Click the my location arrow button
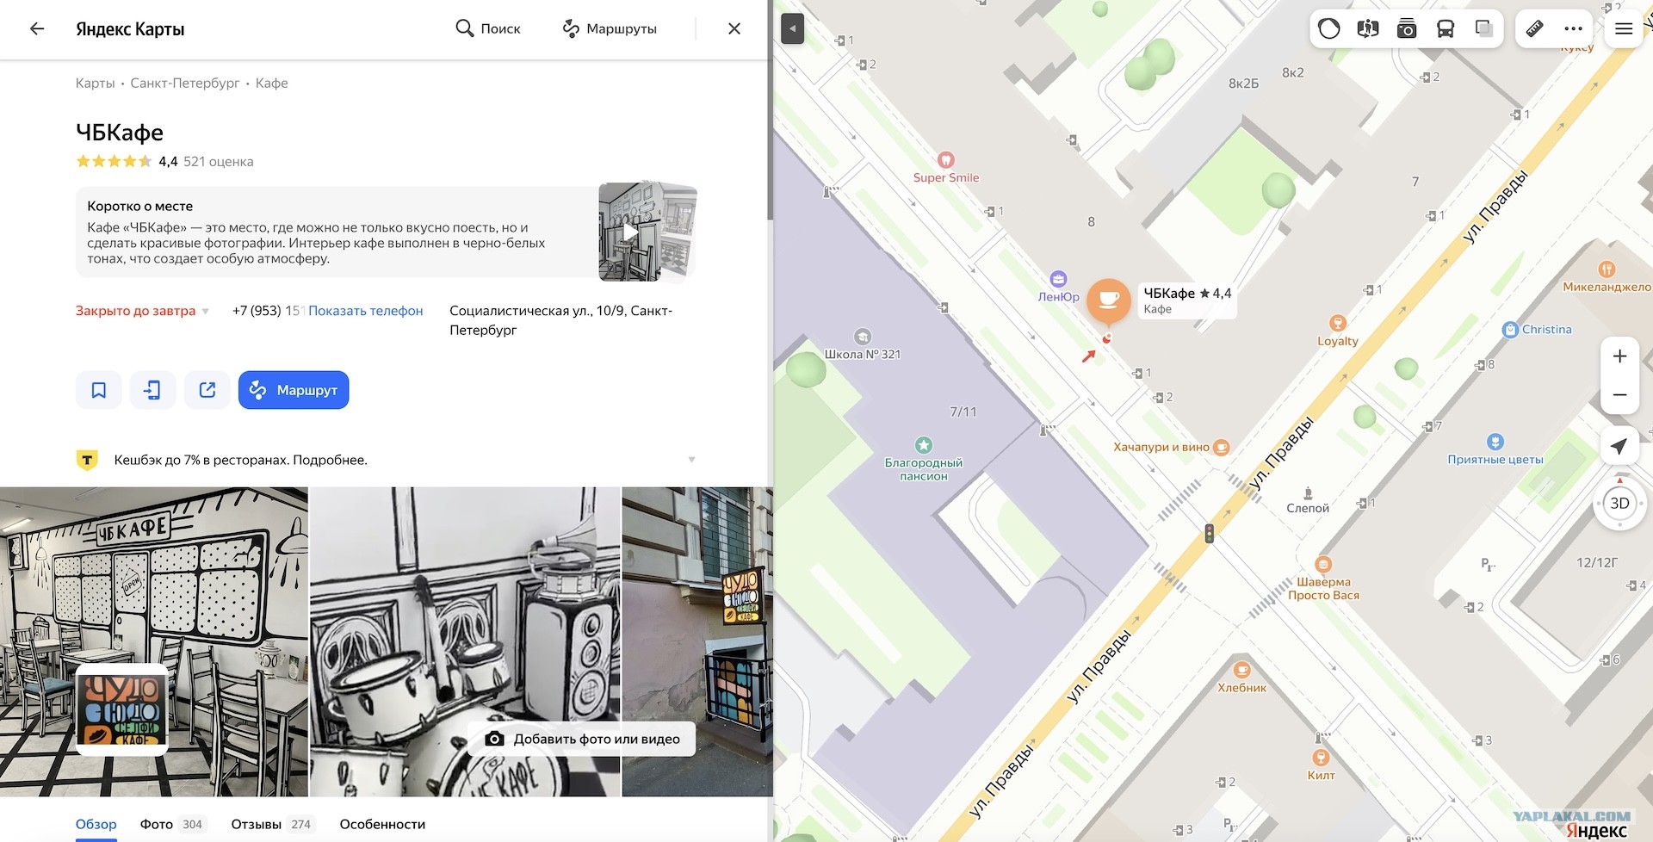Screen dimensions: 1653x842 [x=1619, y=446]
